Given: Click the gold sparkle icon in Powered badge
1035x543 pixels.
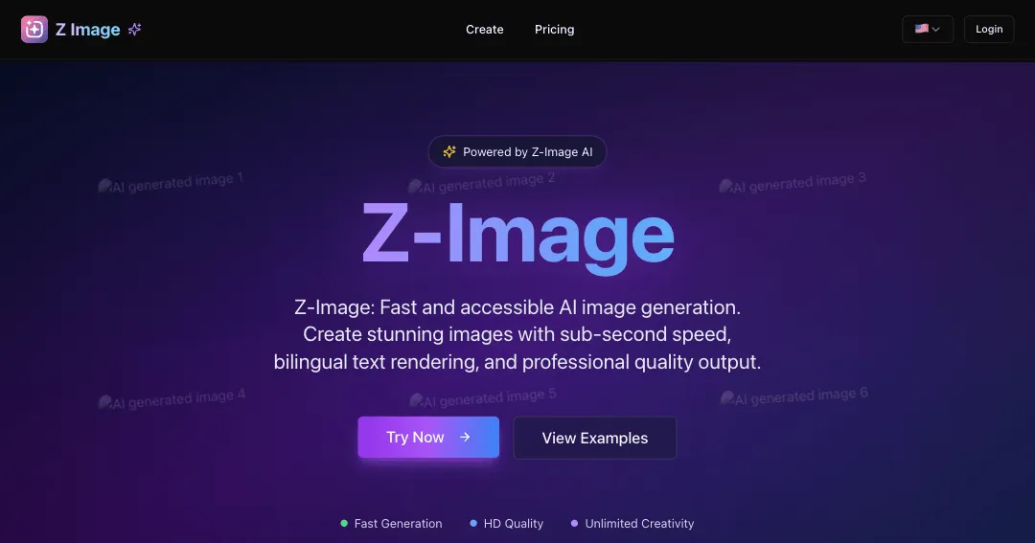Looking at the screenshot, I should tap(449, 151).
